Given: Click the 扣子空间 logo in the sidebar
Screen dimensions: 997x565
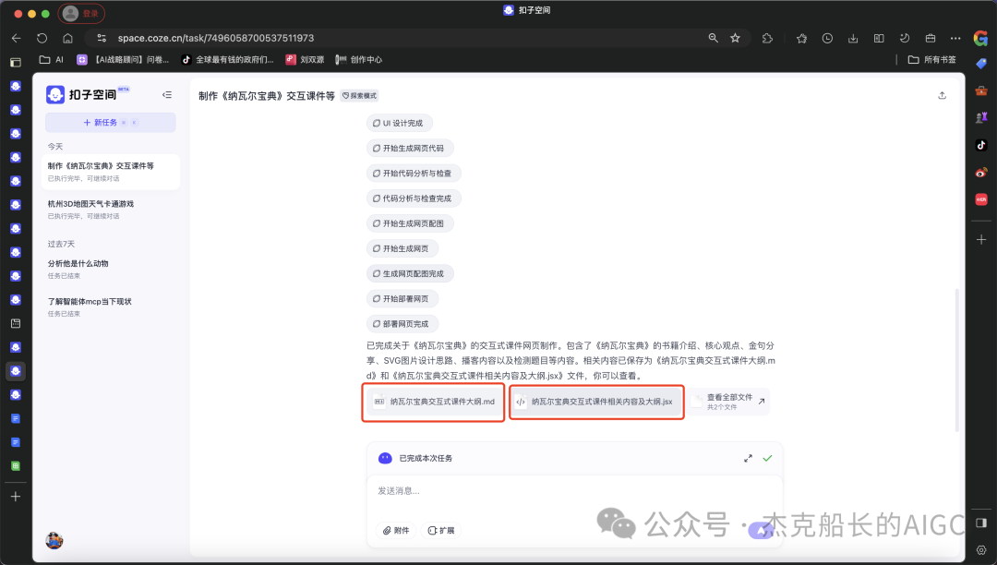Looking at the screenshot, I should point(87,95).
